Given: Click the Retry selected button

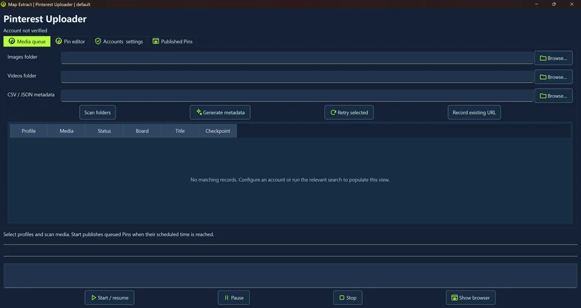Looking at the screenshot, I should (349, 112).
